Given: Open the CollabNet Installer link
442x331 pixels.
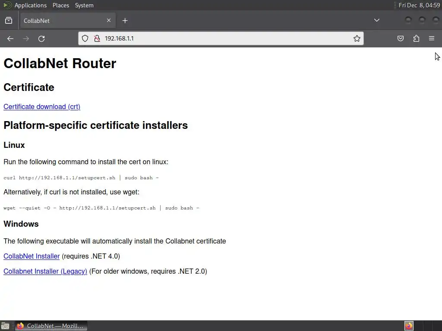Looking at the screenshot, I should pos(32,256).
